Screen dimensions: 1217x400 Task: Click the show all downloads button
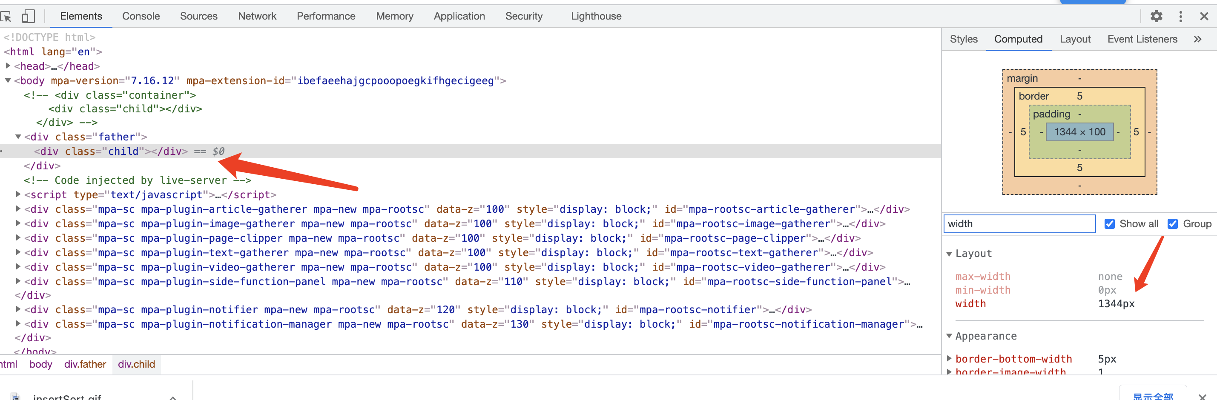pos(1153,396)
